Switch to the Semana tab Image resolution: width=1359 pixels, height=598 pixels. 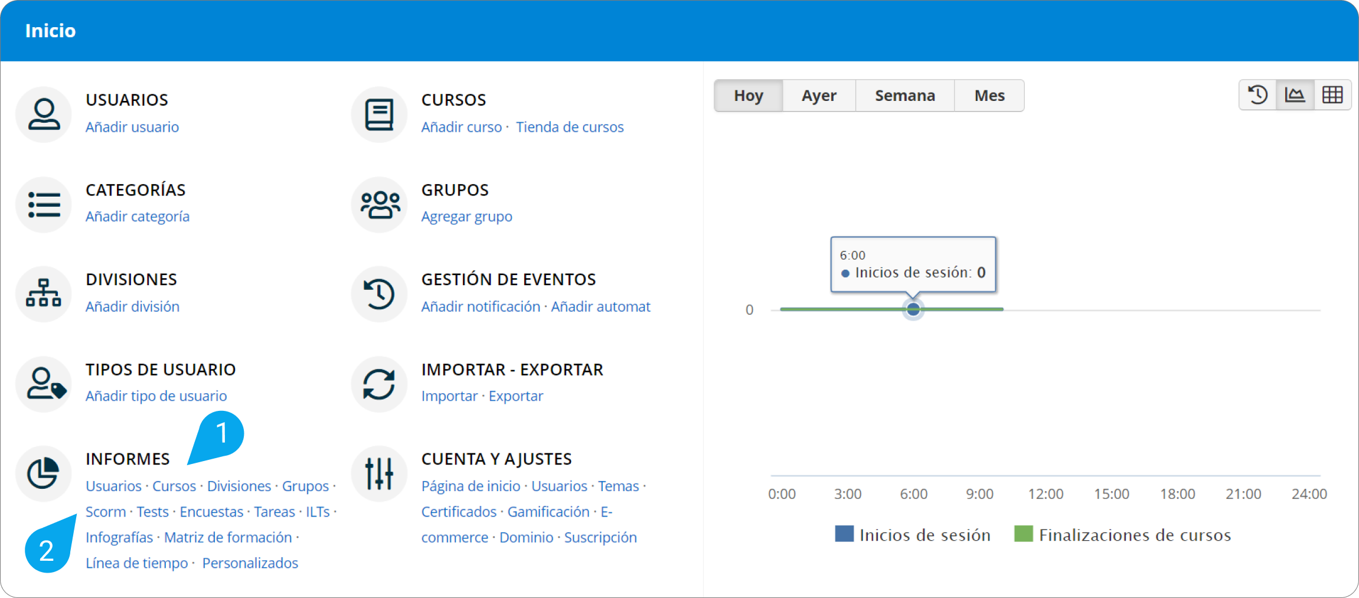pos(905,96)
